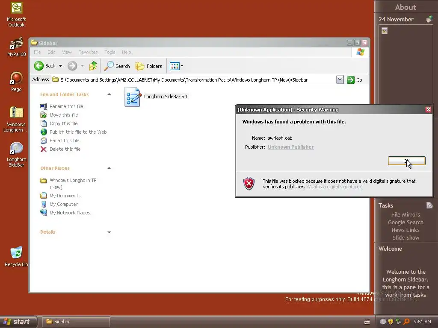Open the Help menu

[126, 52]
